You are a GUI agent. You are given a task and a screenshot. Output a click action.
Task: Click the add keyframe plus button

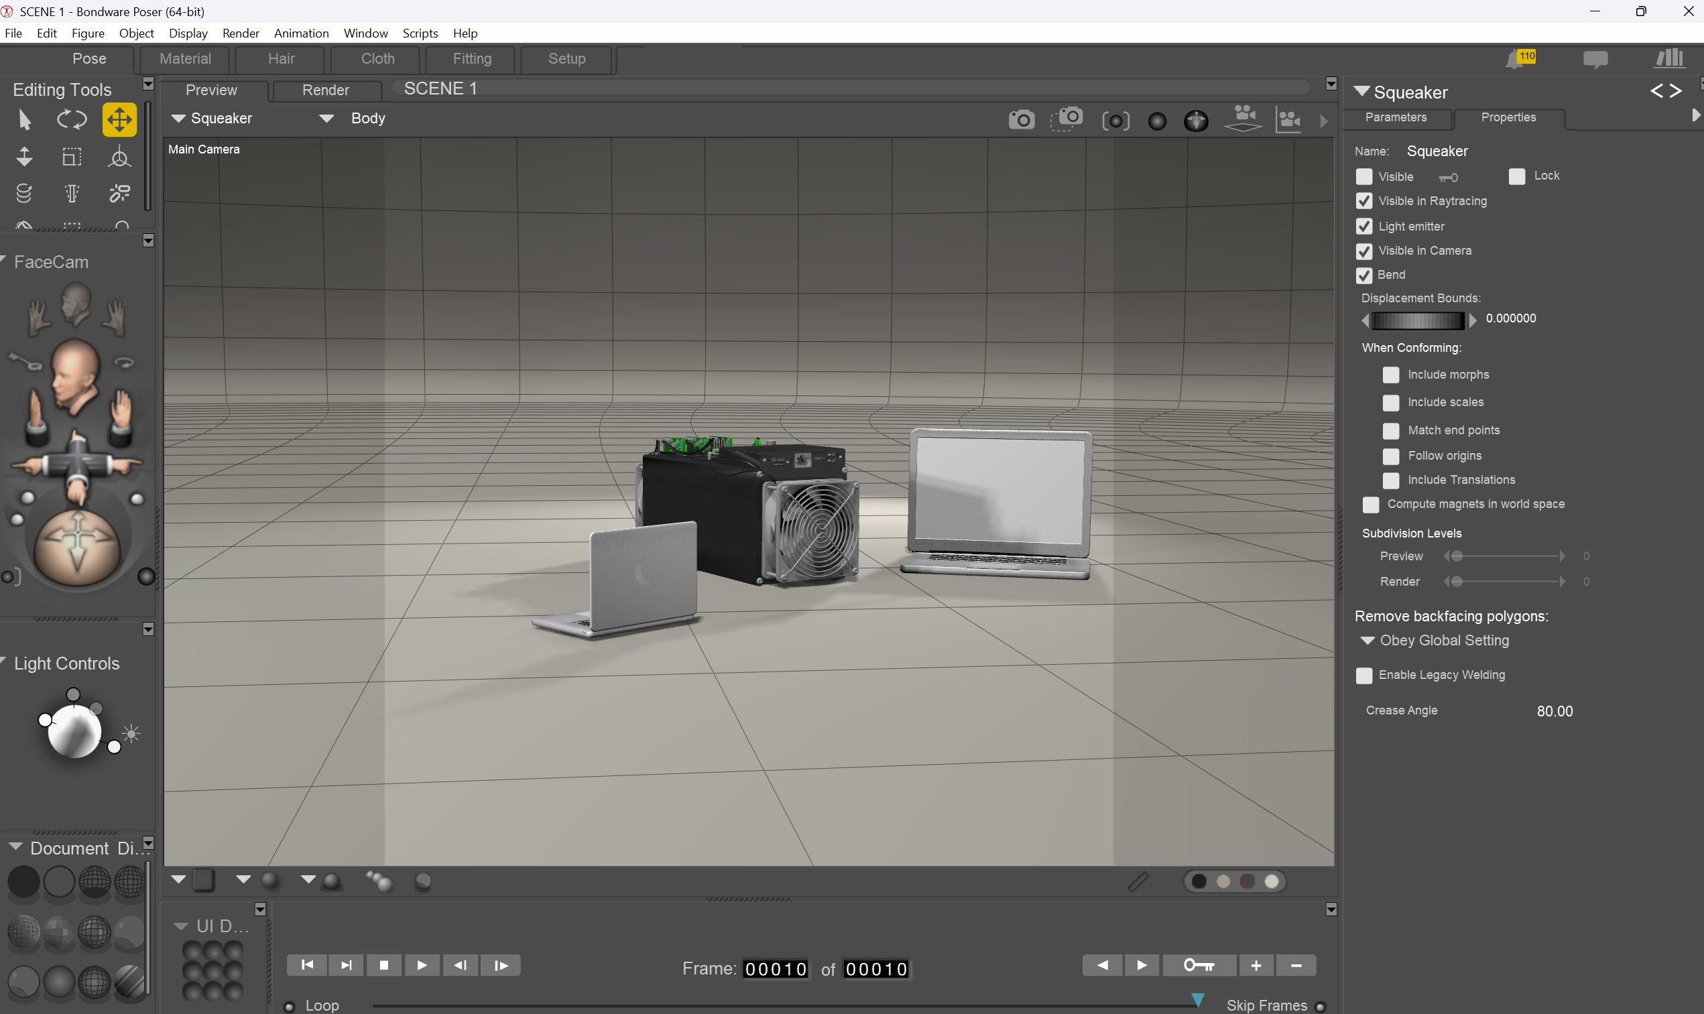pyautogui.click(x=1256, y=966)
